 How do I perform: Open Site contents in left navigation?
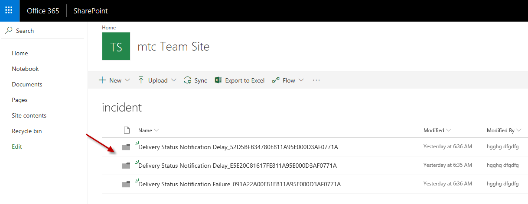pyautogui.click(x=29, y=115)
